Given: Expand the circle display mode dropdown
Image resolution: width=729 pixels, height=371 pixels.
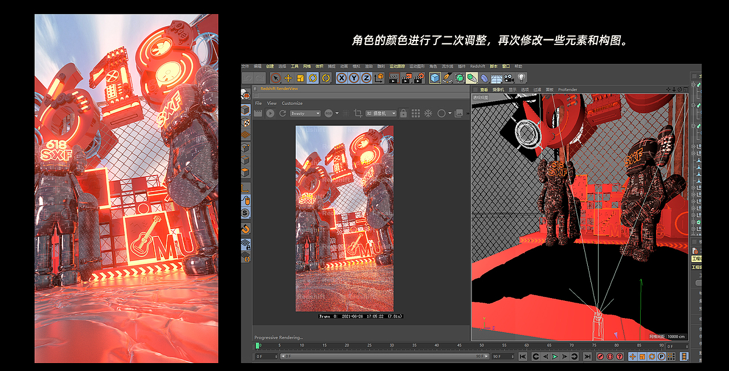Looking at the screenshot, I should tap(450, 113).
